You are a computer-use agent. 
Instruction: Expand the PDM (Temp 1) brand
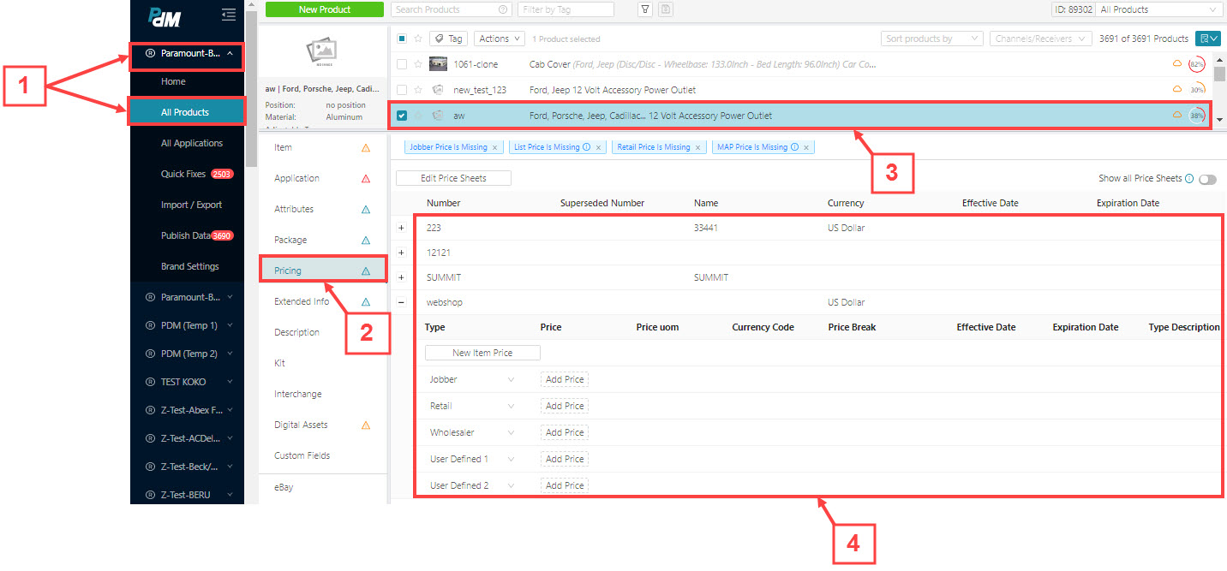(x=188, y=325)
